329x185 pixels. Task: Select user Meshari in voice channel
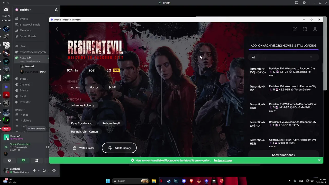click(29, 66)
